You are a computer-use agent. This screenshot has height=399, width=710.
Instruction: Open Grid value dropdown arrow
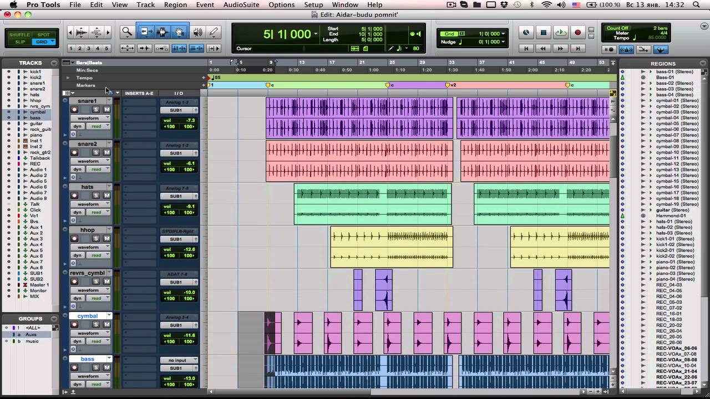pyautogui.click(x=503, y=34)
